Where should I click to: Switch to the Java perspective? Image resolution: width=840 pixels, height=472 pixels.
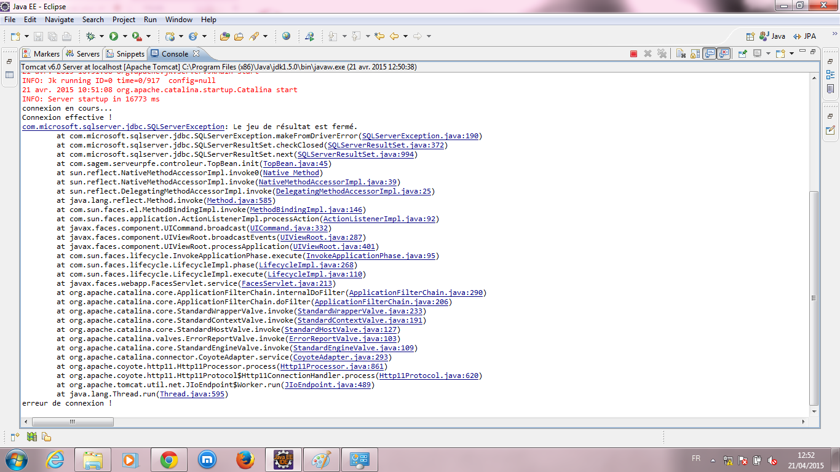tap(772, 36)
